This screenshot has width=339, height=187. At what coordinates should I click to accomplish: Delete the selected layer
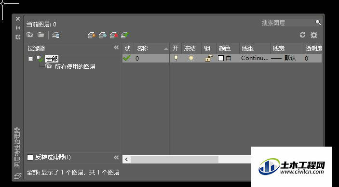[114, 35]
